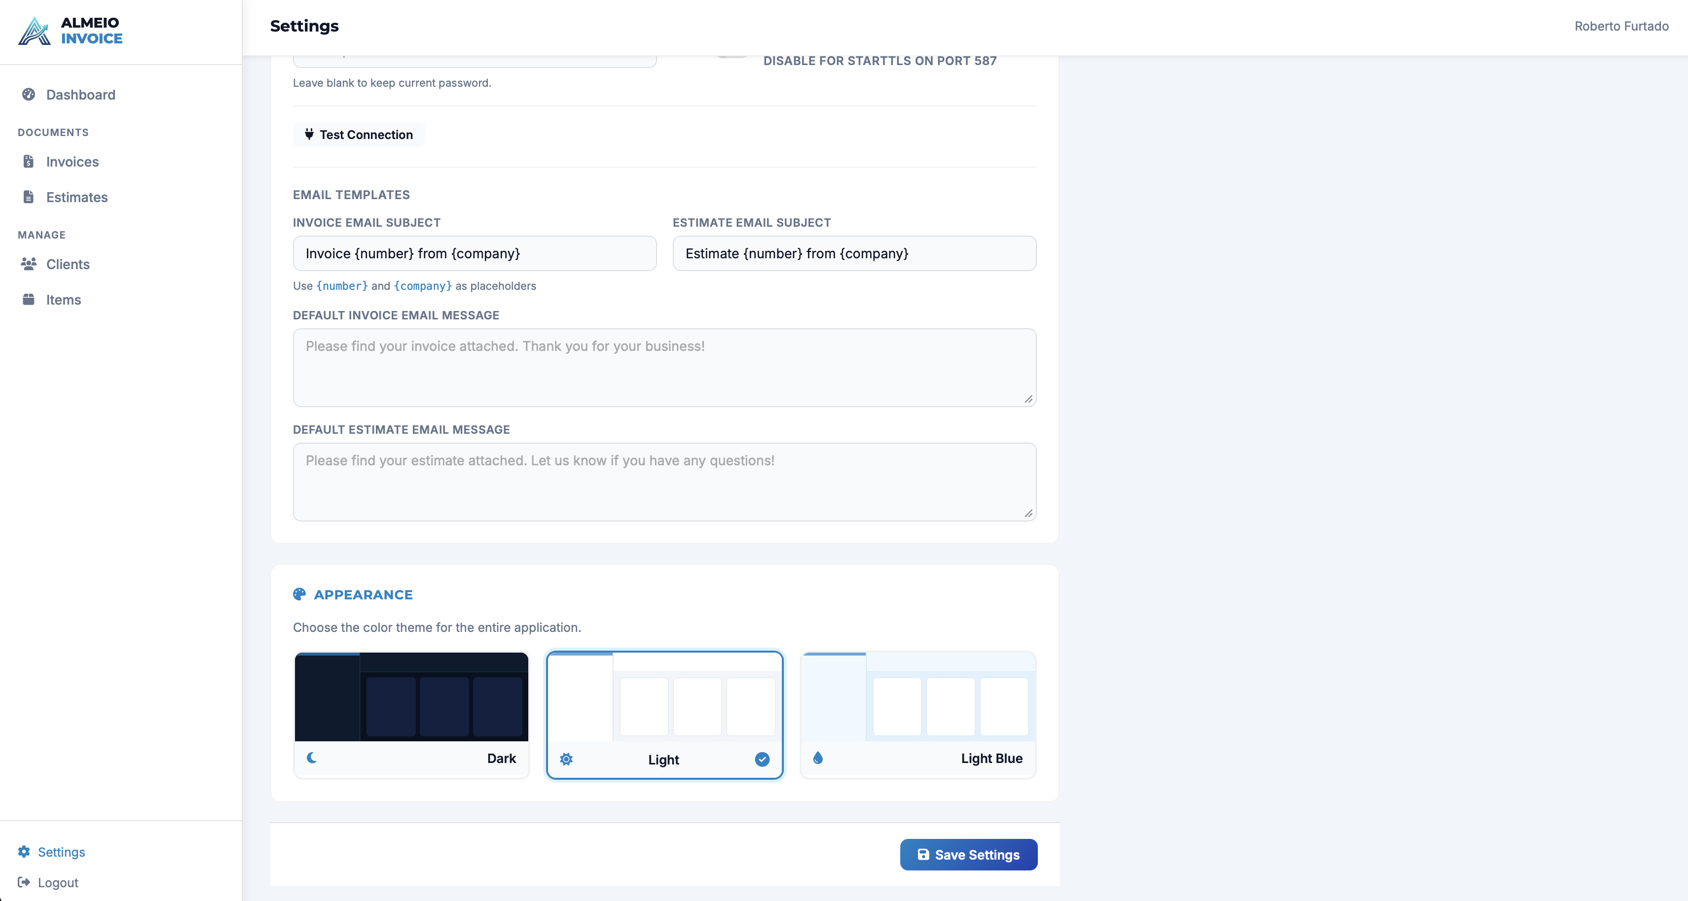Click the Settings gear icon in sidebar

[x=24, y=851]
